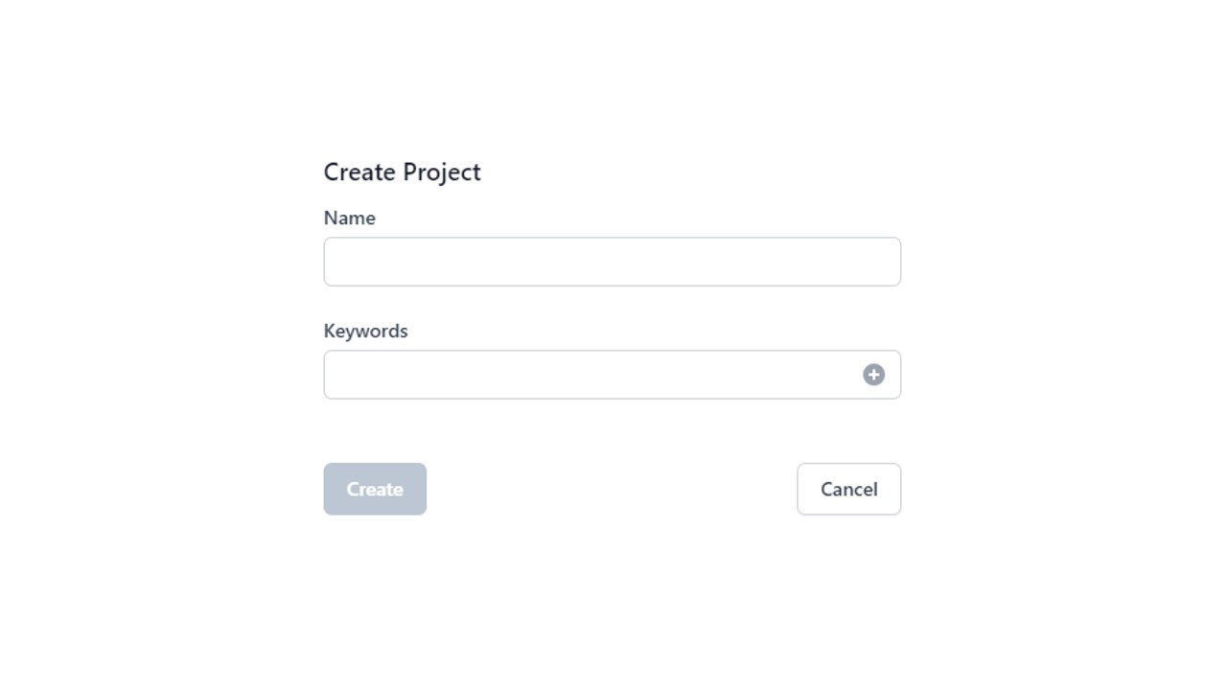The image size is (1227, 690).
Task: Click the Create button
Action: pyautogui.click(x=375, y=489)
